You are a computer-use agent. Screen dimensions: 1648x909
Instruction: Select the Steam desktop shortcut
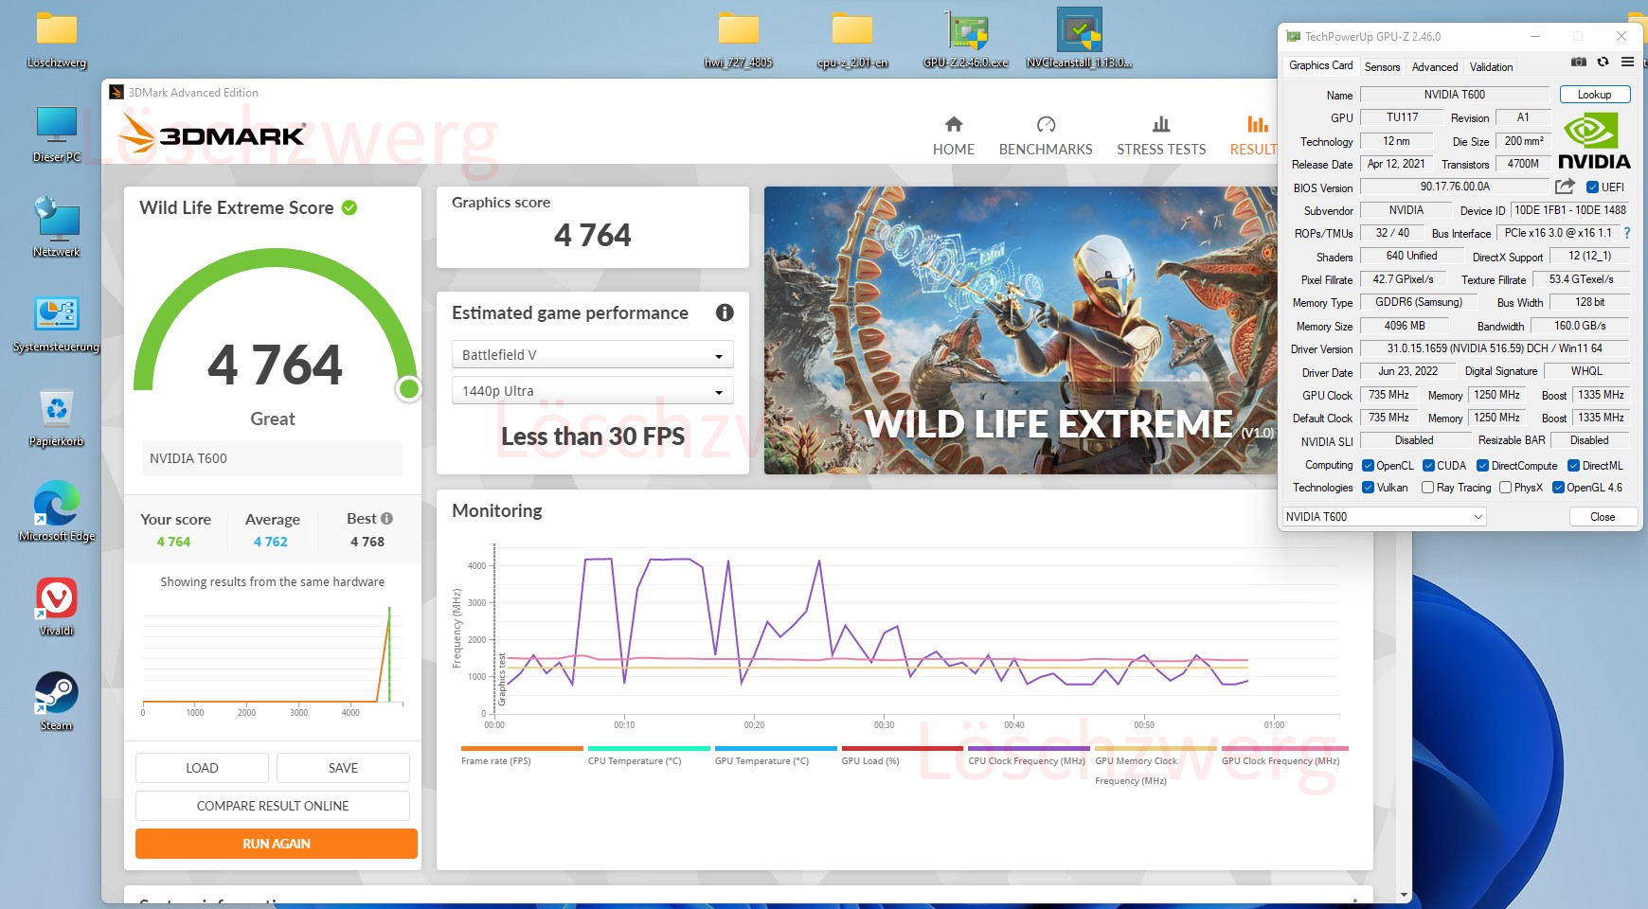coord(57,702)
